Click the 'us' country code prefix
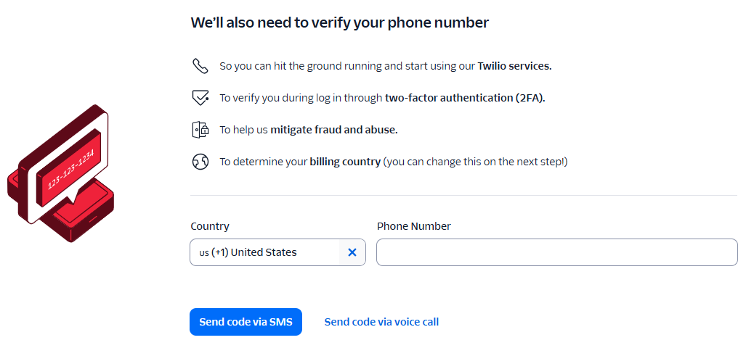 click(203, 253)
